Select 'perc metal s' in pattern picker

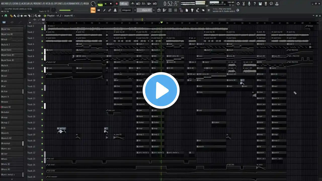click(x=12, y=174)
